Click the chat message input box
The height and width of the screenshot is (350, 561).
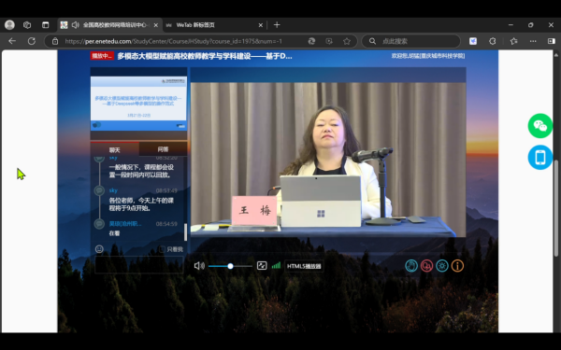[138, 265]
